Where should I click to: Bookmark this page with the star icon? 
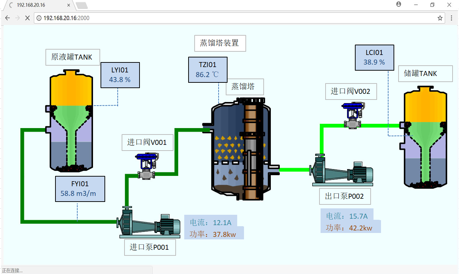click(x=440, y=18)
